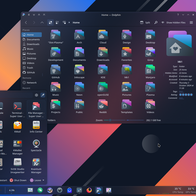Screen dimensions: 196x196
Task: Toggle Show Hidden Files
Action: pyautogui.click(x=173, y=23)
